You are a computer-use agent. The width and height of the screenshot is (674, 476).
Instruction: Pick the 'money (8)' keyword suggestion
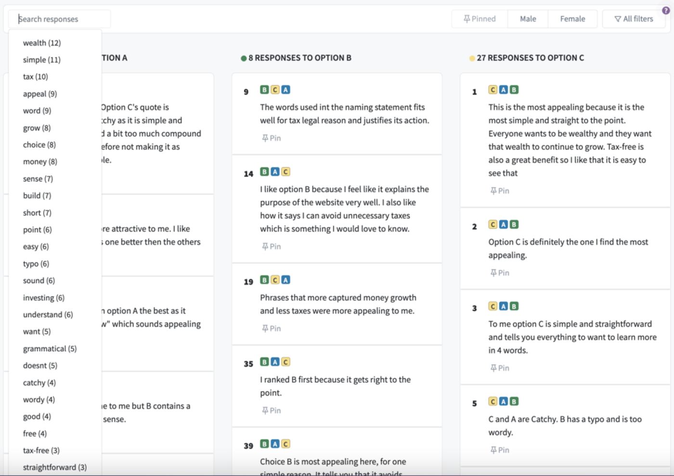tap(40, 162)
